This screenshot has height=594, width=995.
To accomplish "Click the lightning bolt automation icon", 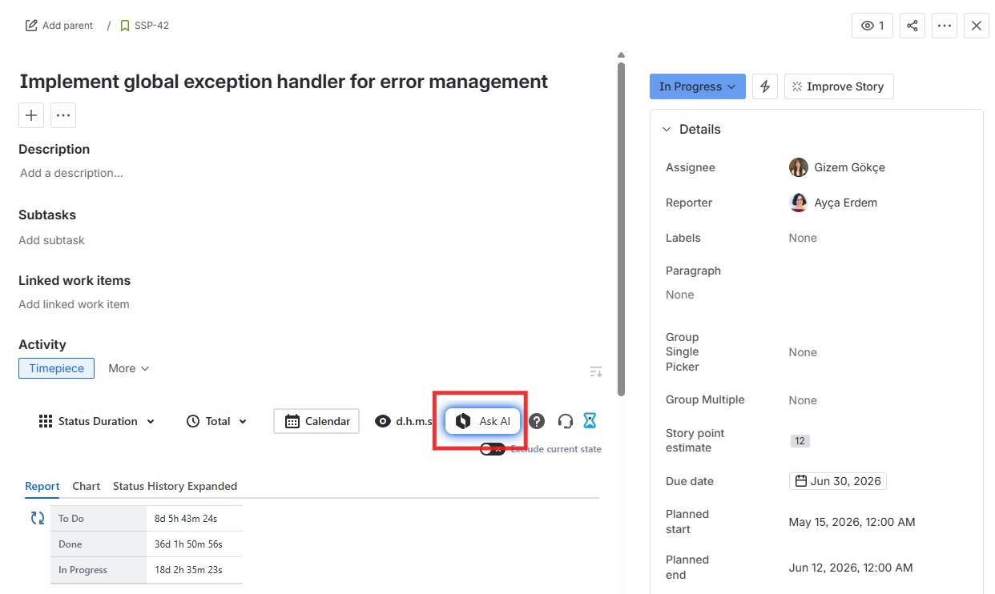I will click(764, 86).
